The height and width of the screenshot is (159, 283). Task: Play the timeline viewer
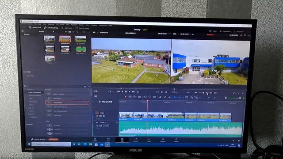pos(207,93)
